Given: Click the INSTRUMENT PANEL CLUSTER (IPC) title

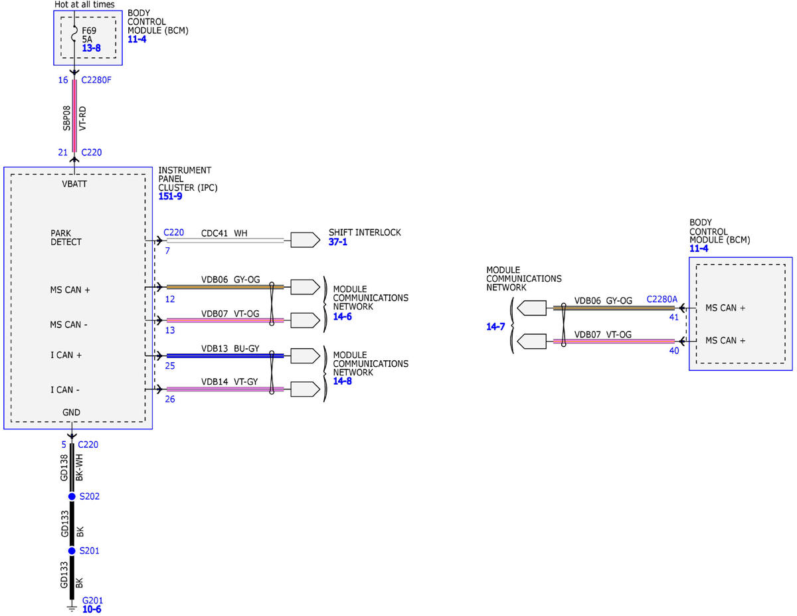Looking at the screenshot, I should click(188, 179).
